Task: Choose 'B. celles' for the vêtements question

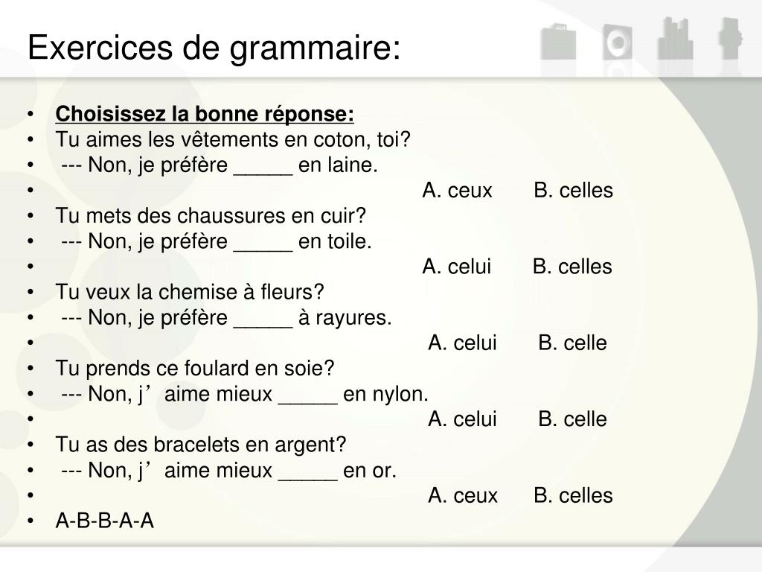Action: 574,190
